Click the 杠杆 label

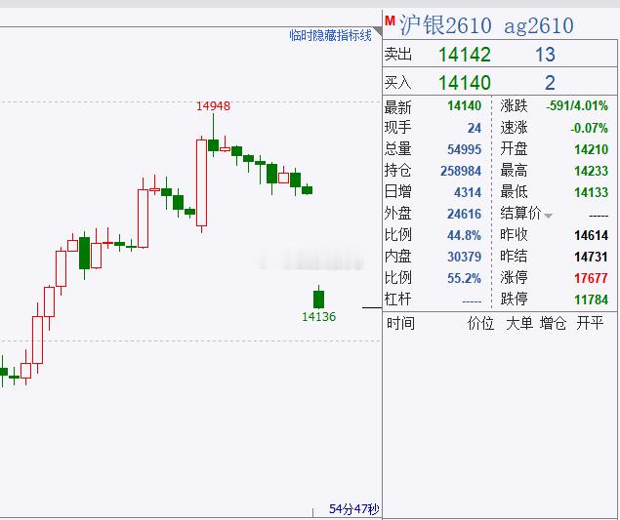coord(397,299)
